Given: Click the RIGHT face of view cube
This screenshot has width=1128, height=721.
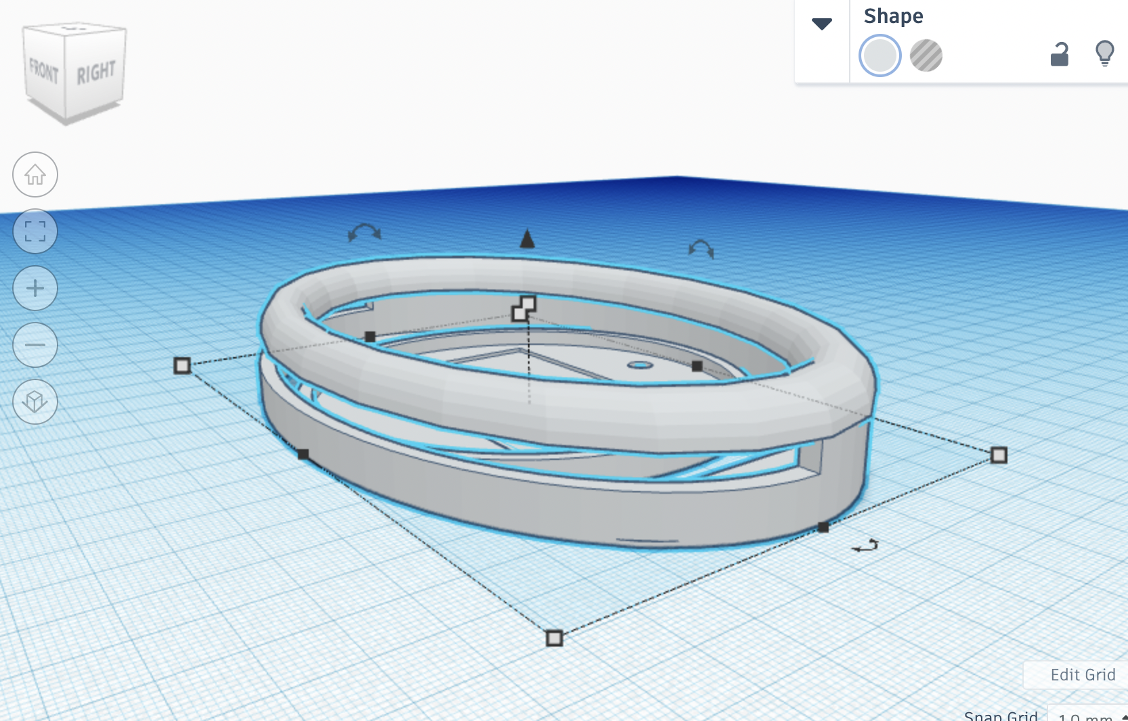Looking at the screenshot, I should [x=95, y=72].
